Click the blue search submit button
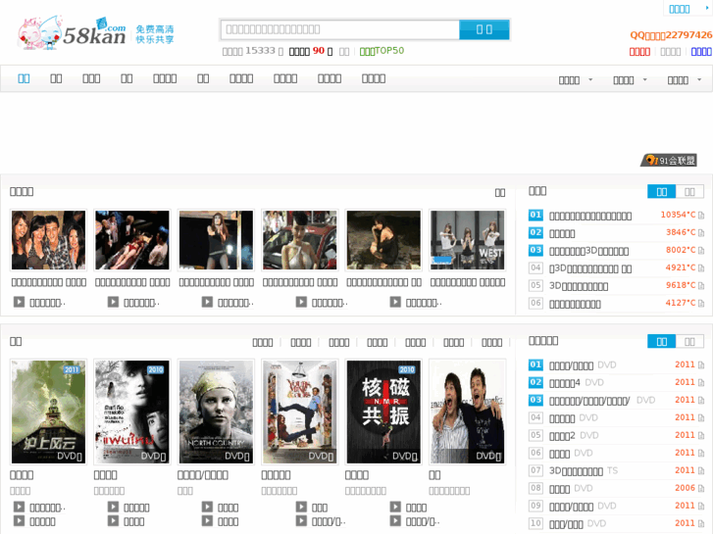 (x=484, y=29)
